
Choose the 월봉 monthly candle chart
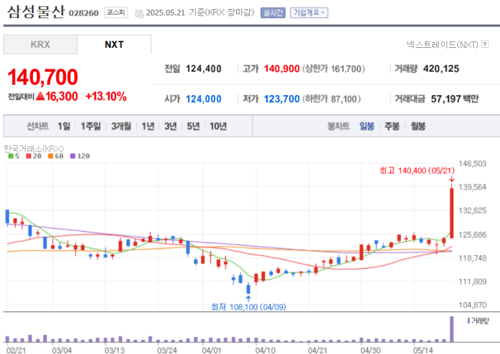(x=418, y=126)
